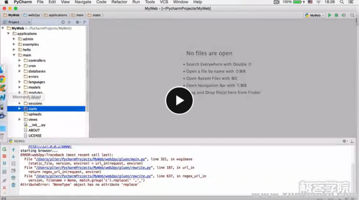The image size is (359, 200).
Task: Pin the MyWeb run tab
Action: tap(4, 181)
